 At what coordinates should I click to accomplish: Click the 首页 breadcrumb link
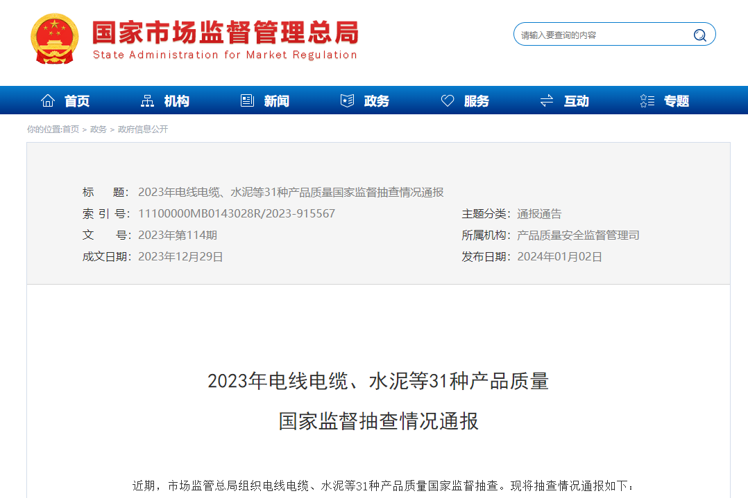[71, 130]
